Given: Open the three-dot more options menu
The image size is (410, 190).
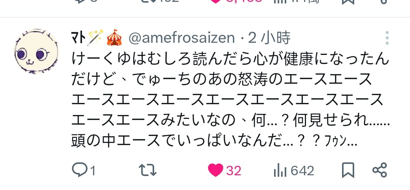Looking at the screenshot, I should pos(387,38).
